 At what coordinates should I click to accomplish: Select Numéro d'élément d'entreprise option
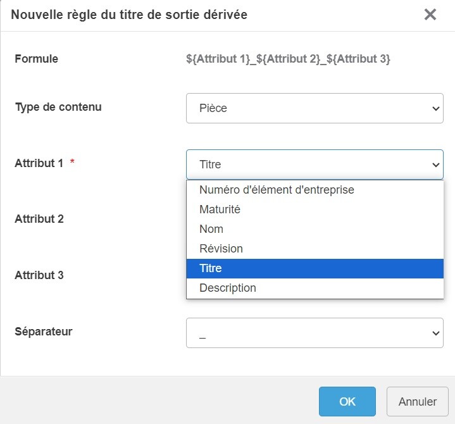click(277, 190)
